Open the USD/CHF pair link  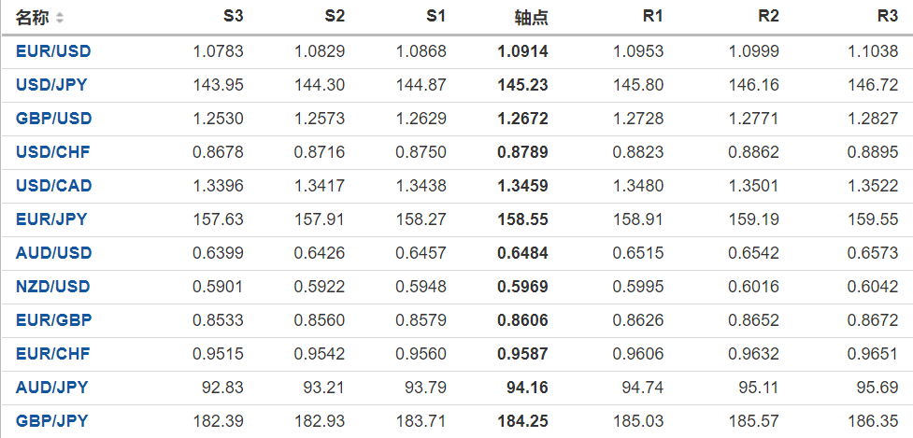(53, 152)
